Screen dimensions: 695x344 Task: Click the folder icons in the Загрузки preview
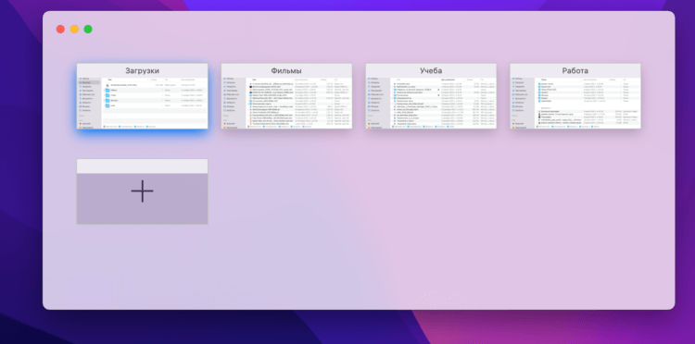tap(107, 98)
